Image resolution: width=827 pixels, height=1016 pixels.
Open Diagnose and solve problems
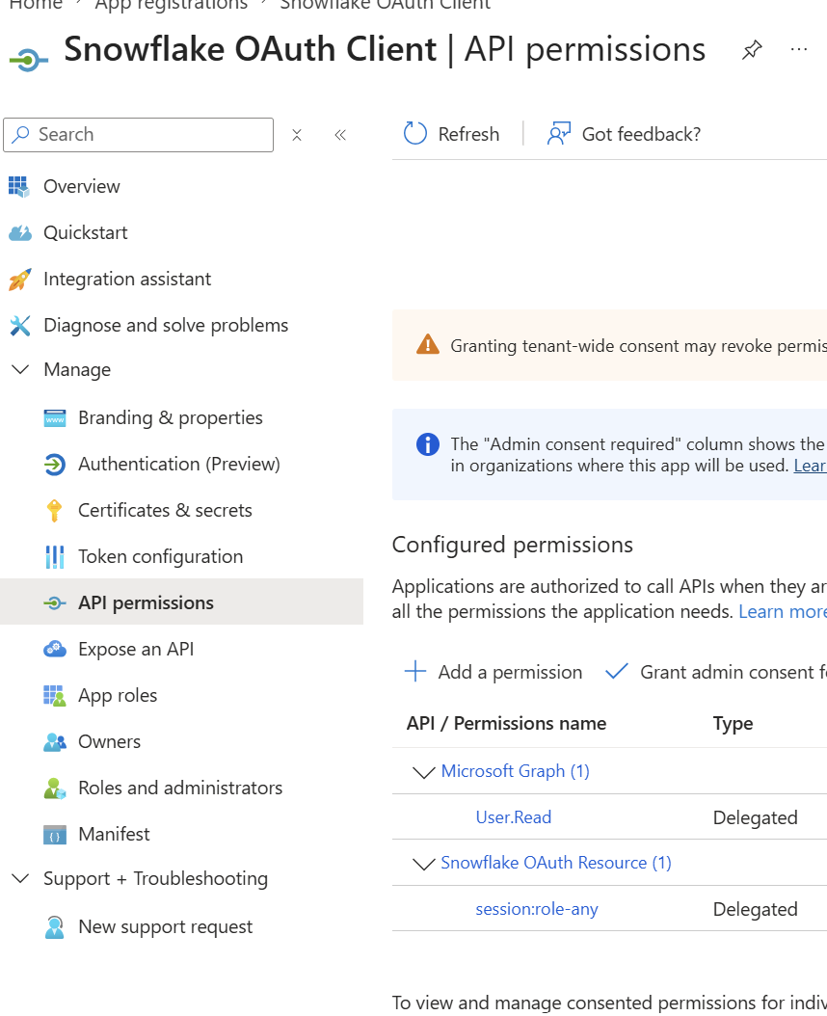[x=166, y=325]
